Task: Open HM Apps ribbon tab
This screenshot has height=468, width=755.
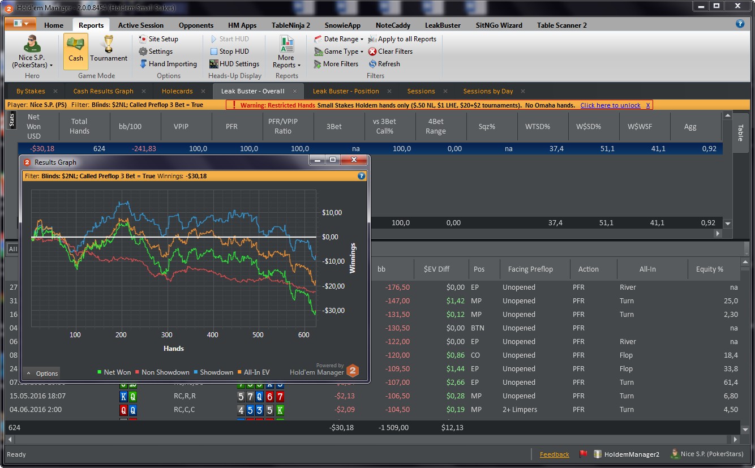Action: (x=242, y=25)
